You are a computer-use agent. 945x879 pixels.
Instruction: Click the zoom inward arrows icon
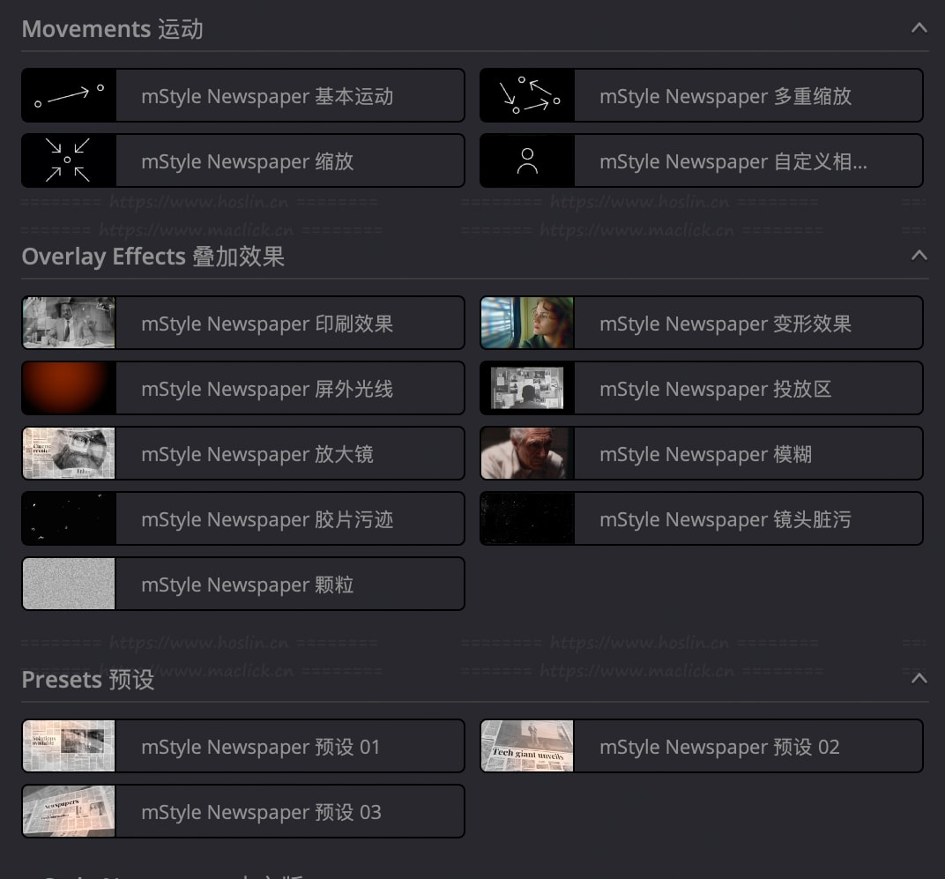[69, 160]
